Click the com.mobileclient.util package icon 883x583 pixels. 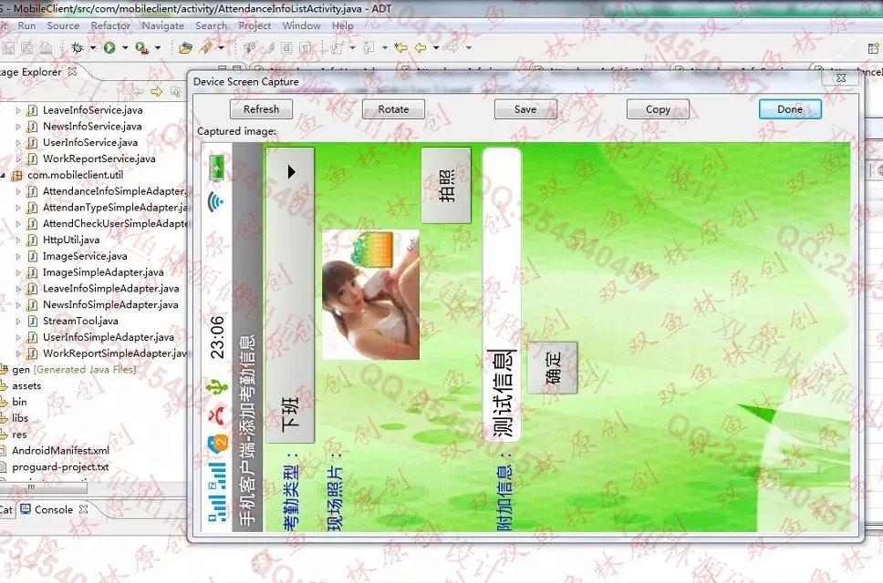click(17, 175)
